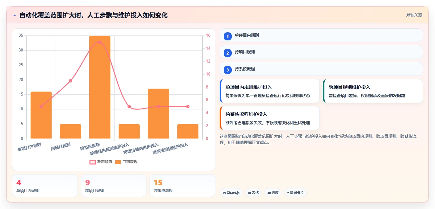Click the right axis value 16

[208, 35]
